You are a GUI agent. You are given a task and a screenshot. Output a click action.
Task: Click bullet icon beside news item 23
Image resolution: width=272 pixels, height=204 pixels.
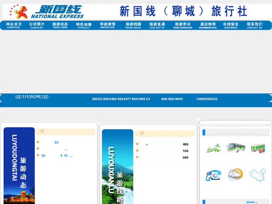pos(38,142)
